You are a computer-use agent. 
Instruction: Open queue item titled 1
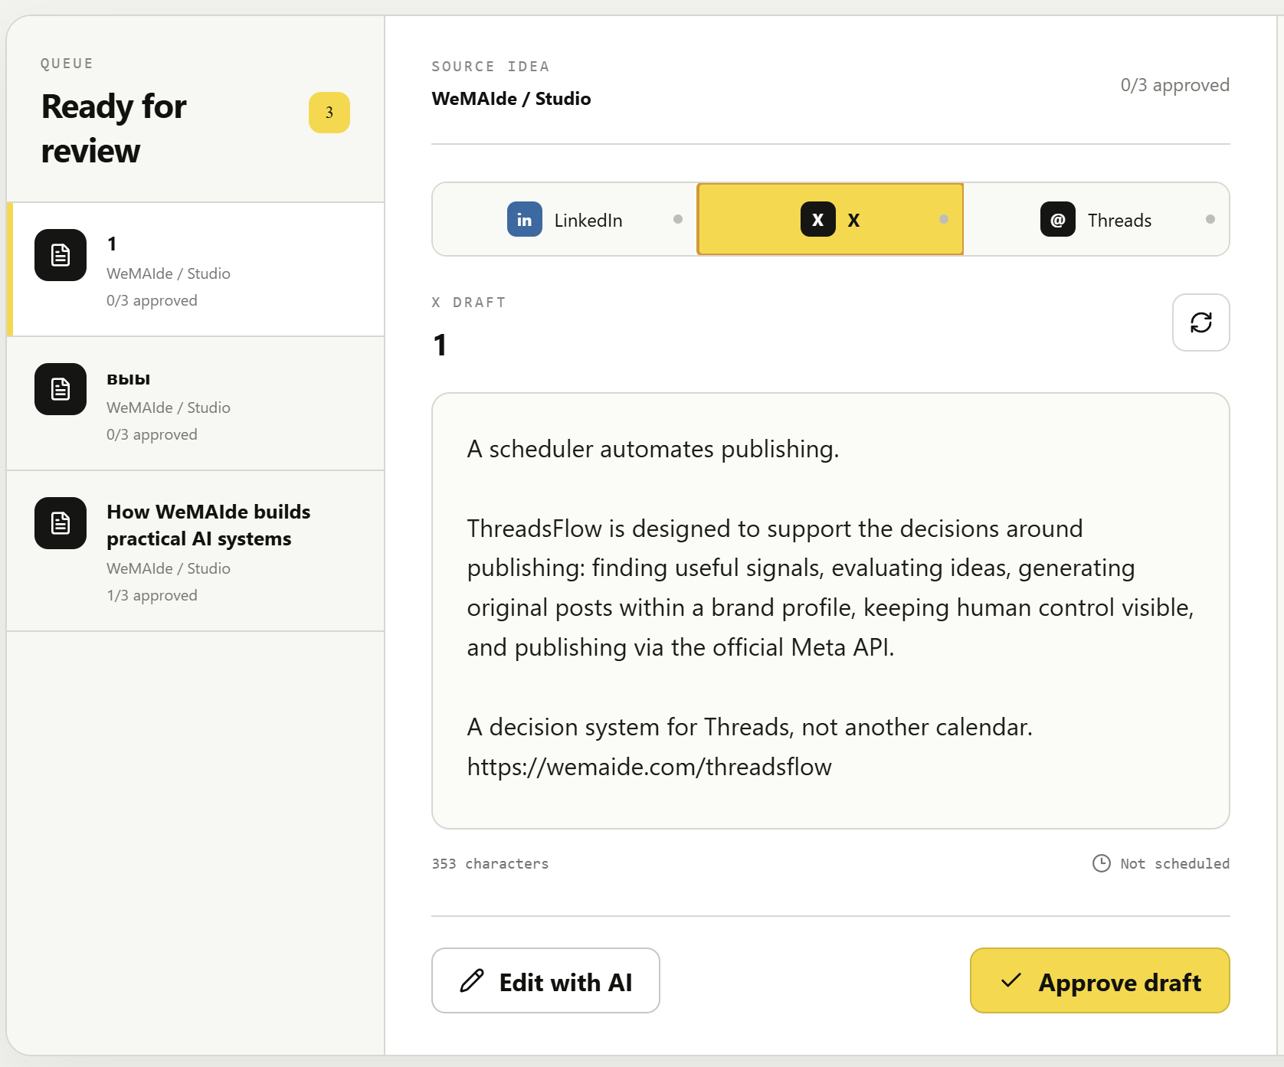195,270
